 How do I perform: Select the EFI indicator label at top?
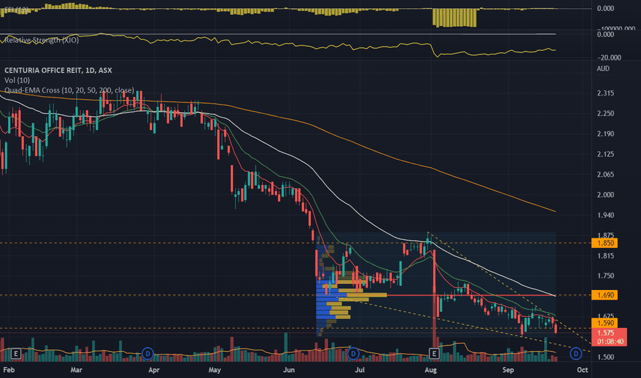pyautogui.click(x=17, y=9)
